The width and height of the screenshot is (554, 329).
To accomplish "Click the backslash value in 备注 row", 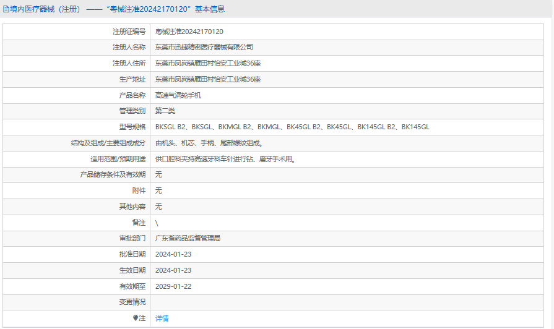I will (x=157, y=223).
